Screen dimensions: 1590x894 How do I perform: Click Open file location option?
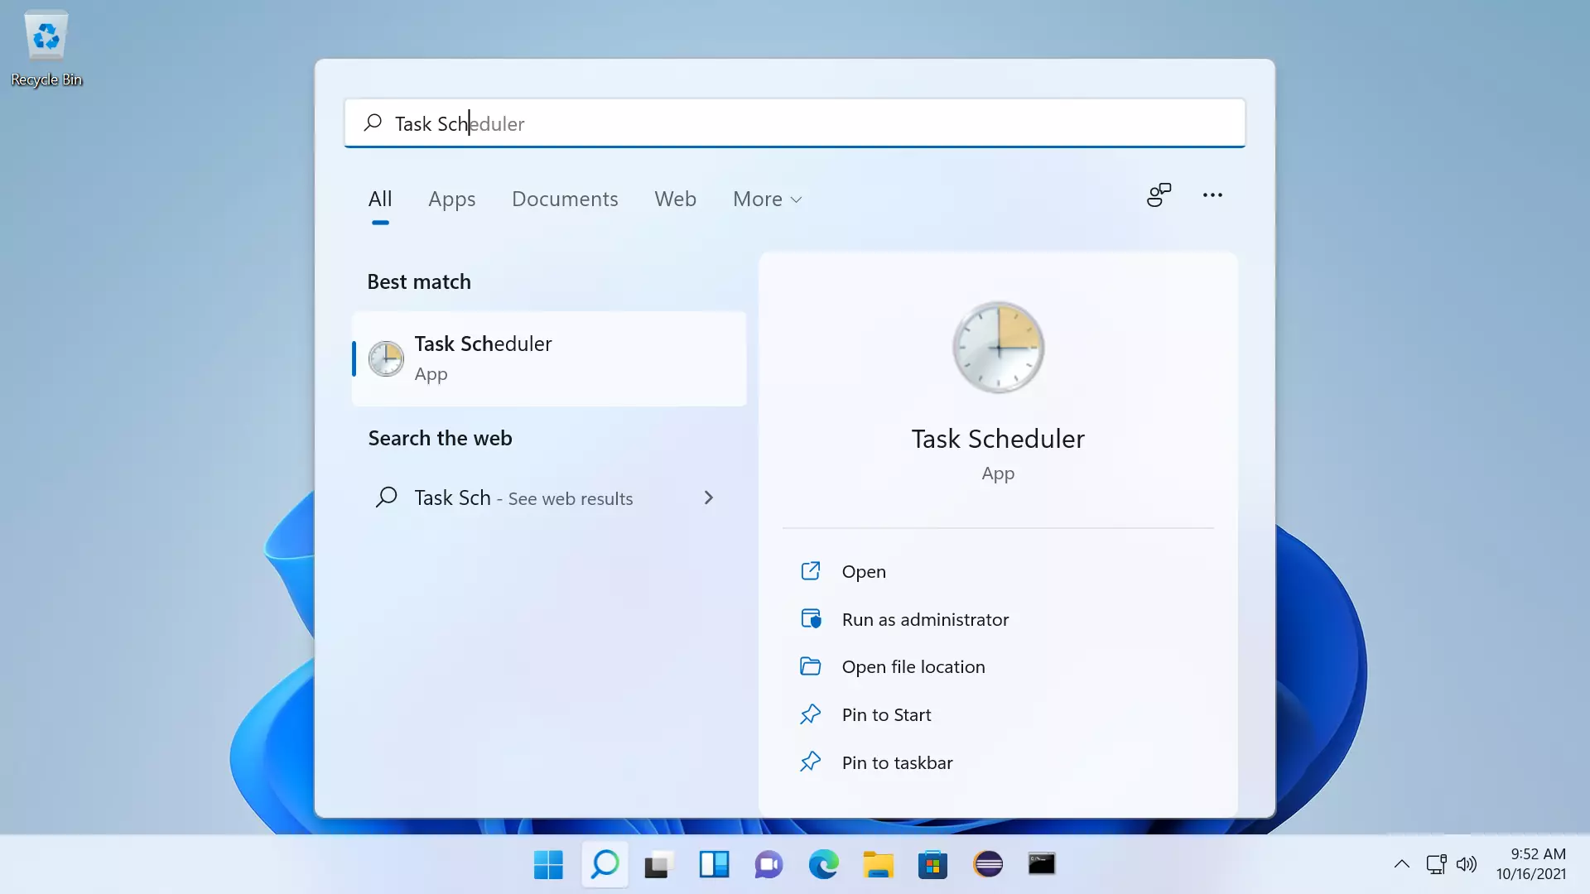[x=913, y=666]
